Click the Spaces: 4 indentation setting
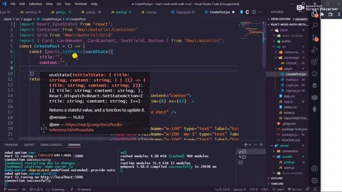342x192 pixels. click(239, 189)
